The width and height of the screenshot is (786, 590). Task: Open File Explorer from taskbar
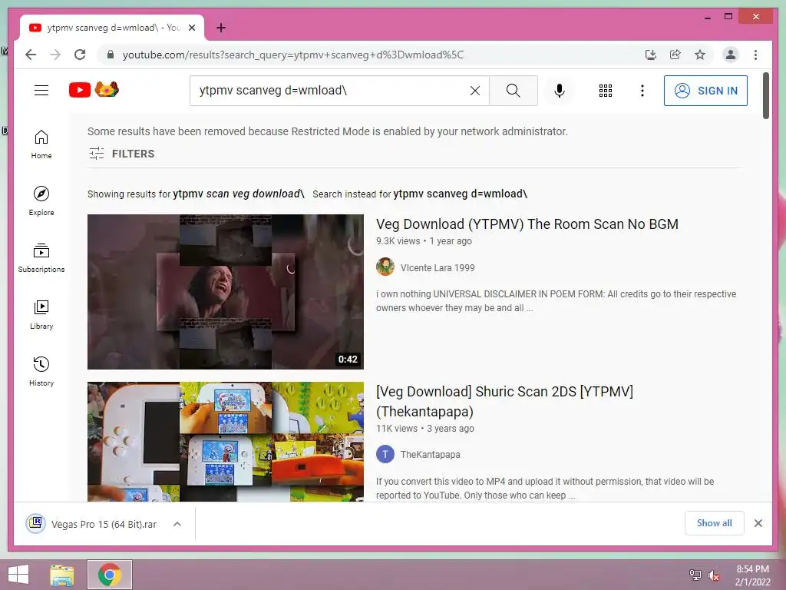(62, 575)
